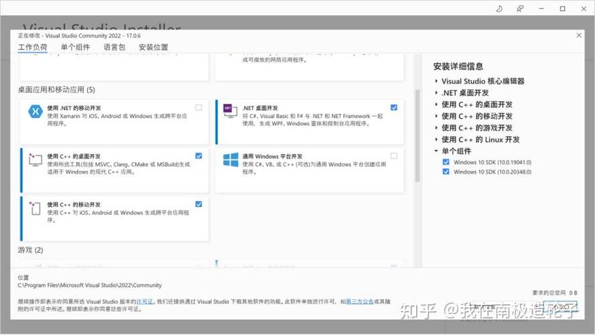Uncheck the .NET 桌面开发 workload
Viewport: 595px width, 335px height.
pyautogui.click(x=394, y=108)
